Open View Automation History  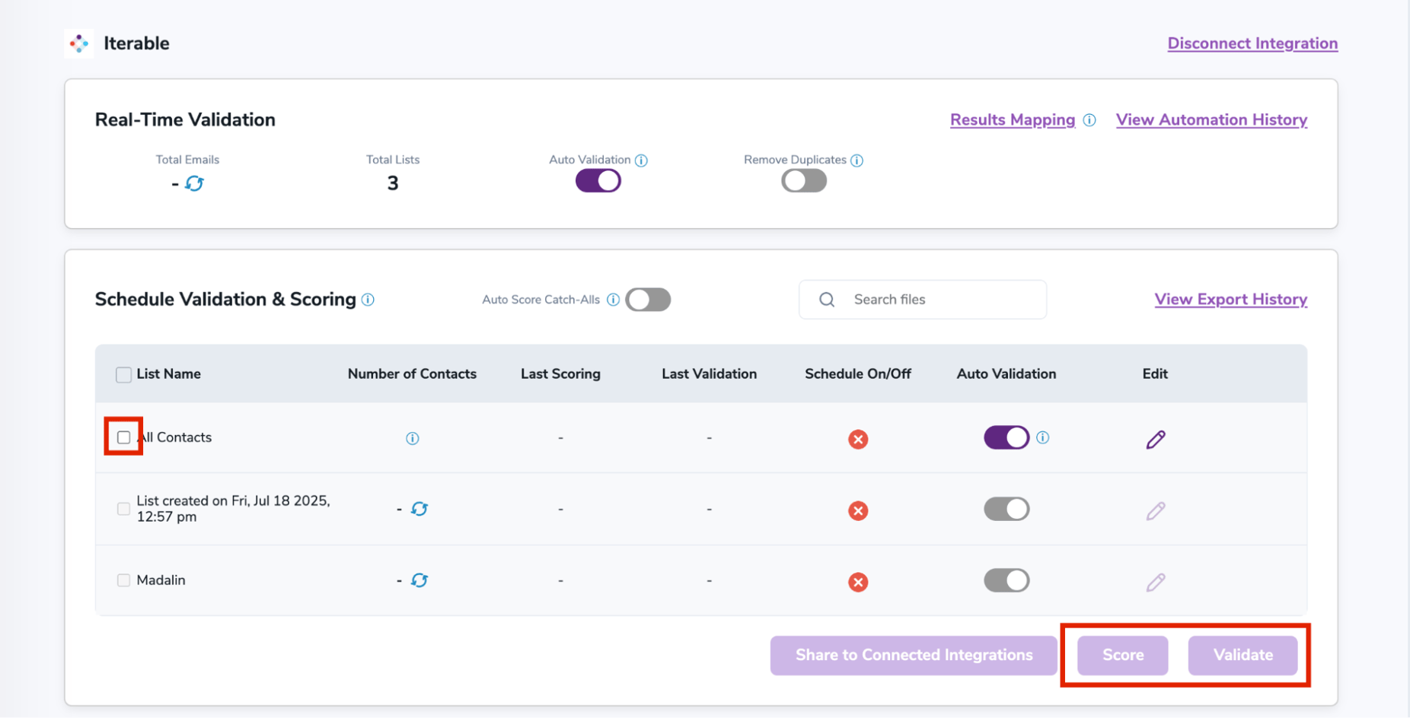coord(1211,120)
